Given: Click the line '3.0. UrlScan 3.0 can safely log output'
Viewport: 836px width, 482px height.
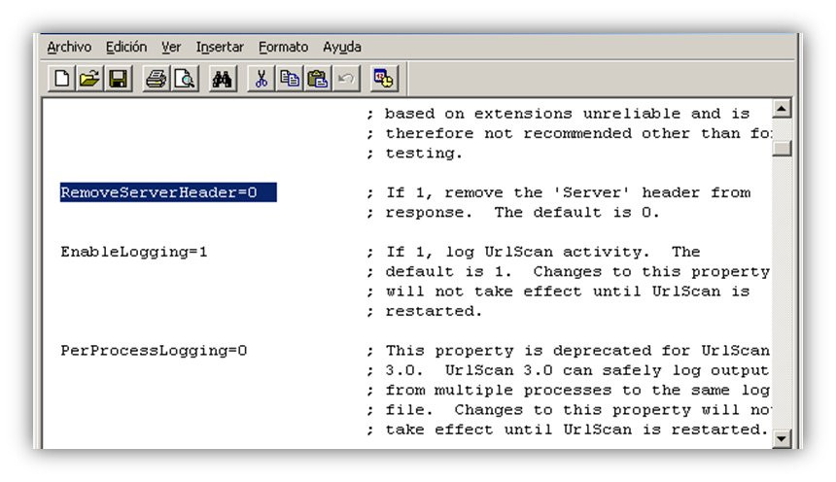Looking at the screenshot, I should [577, 370].
